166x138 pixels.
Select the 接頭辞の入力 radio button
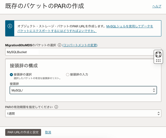[68, 74]
